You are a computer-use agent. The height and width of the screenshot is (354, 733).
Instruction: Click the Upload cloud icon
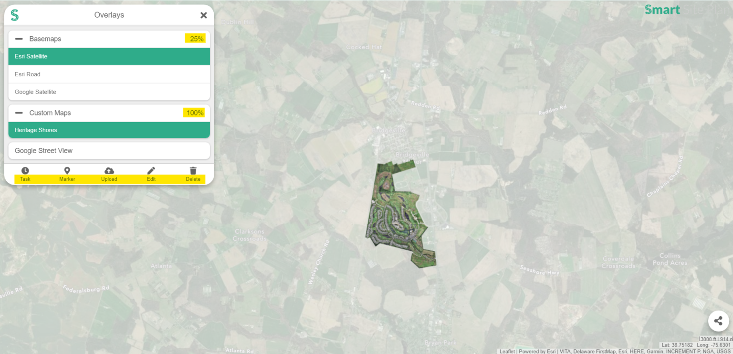pos(109,171)
